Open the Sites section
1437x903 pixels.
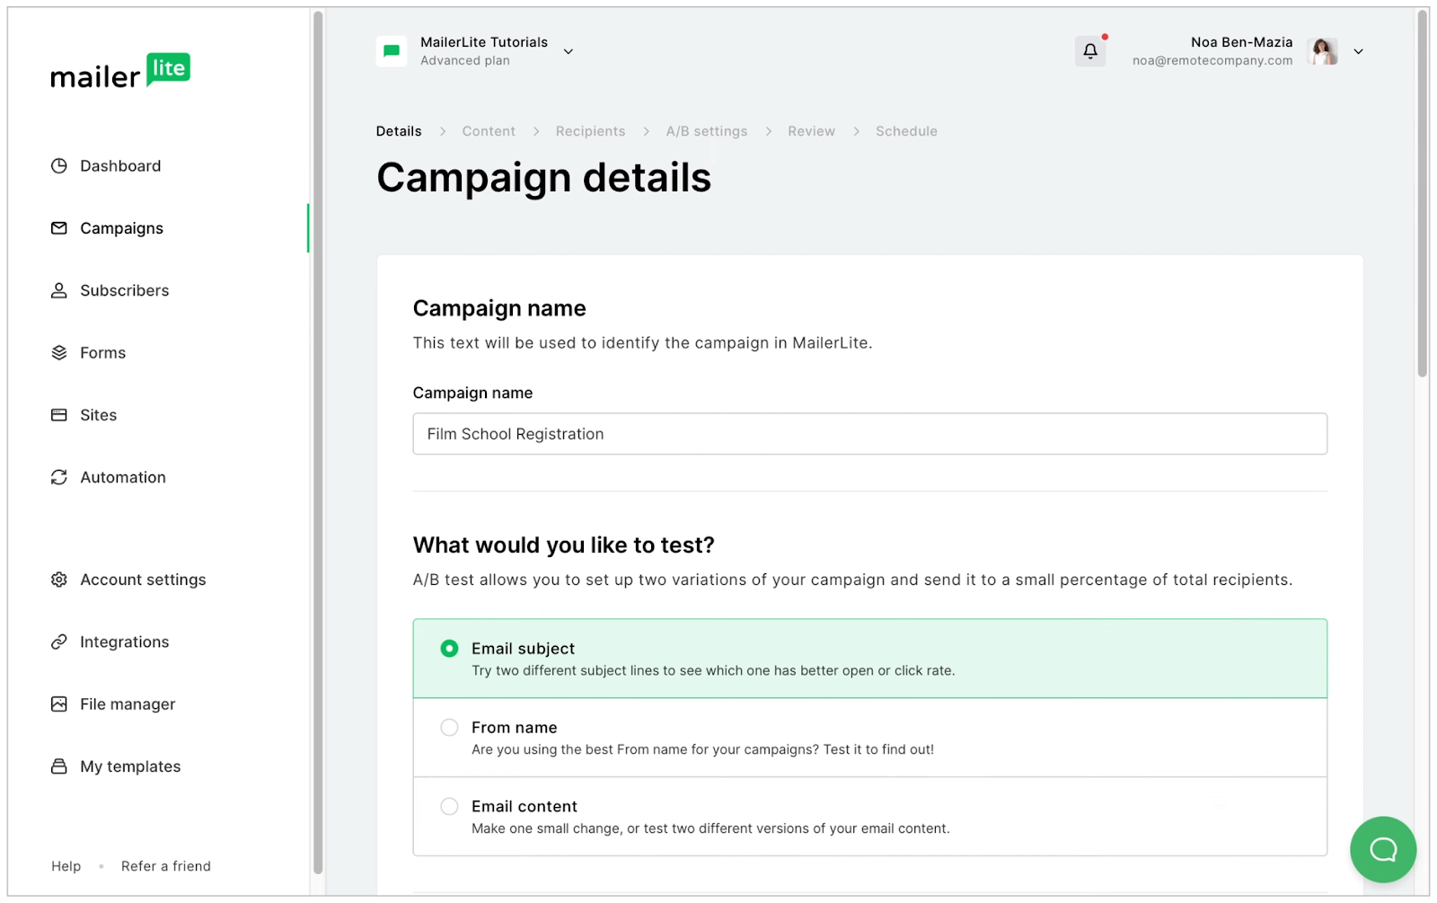click(x=98, y=414)
